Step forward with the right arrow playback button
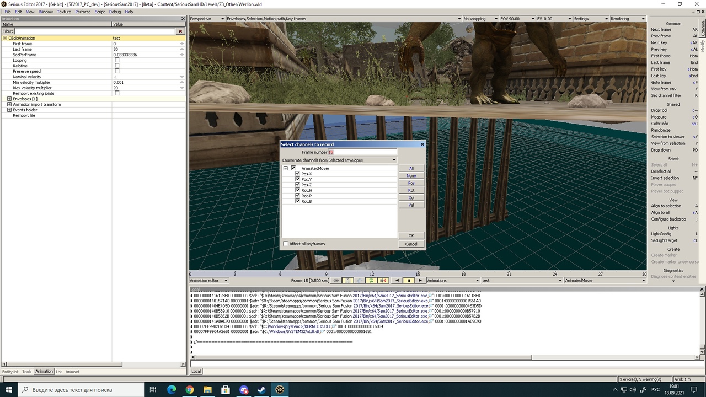This screenshot has width=706, height=397. (420, 281)
